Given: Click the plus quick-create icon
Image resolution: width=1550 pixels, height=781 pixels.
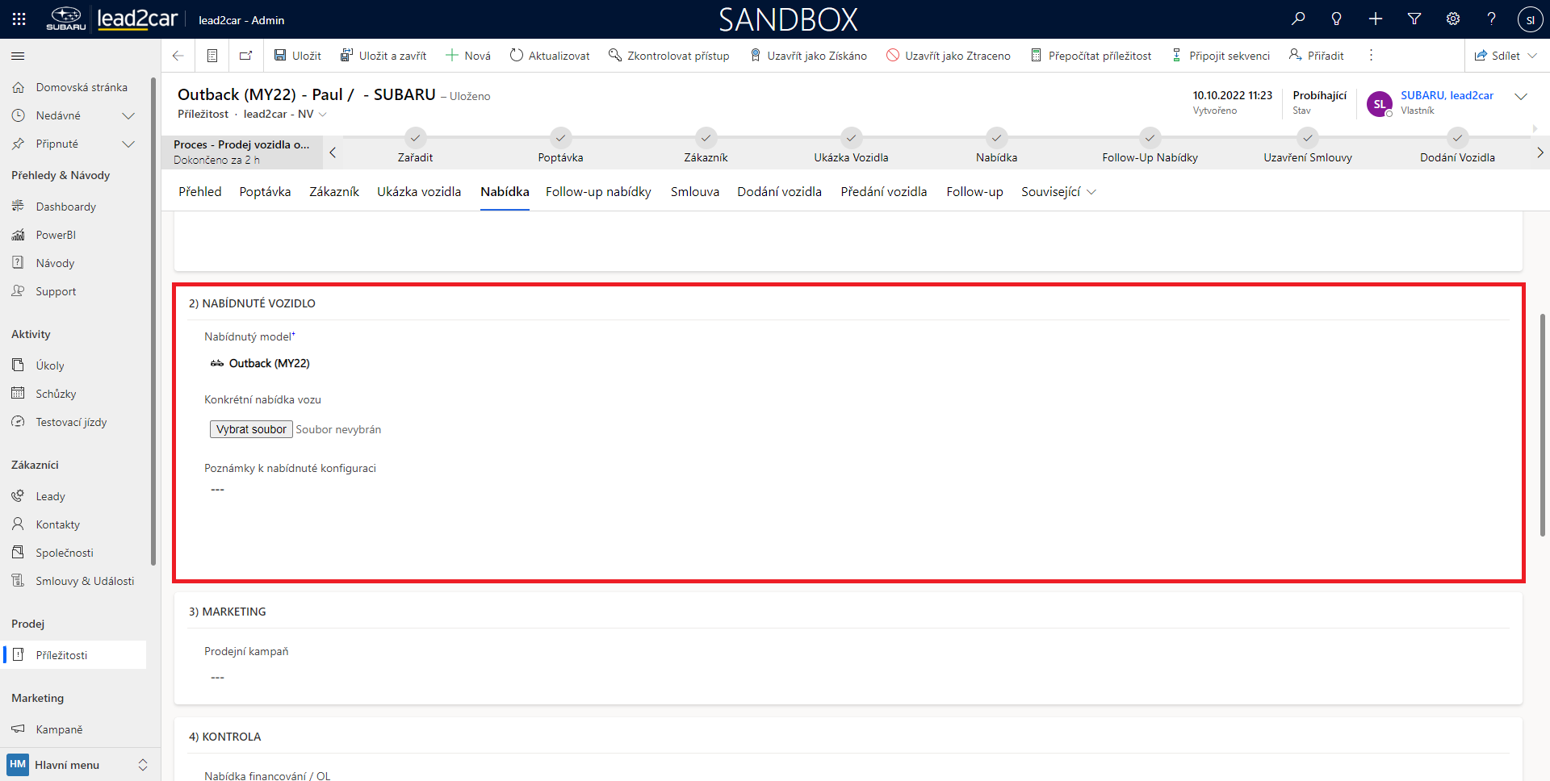Looking at the screenshot, I should pyautogui.click(x=1376, y=19).
